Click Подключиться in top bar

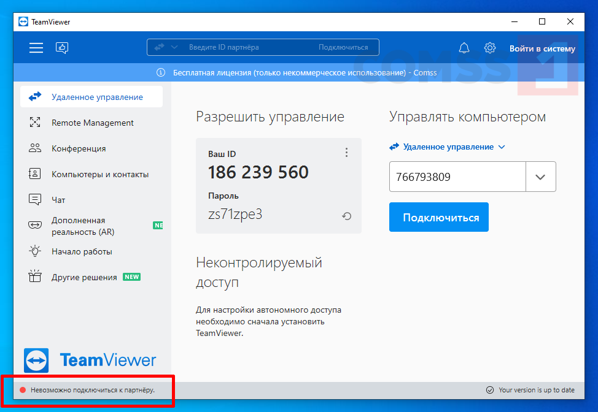(343, 47)
